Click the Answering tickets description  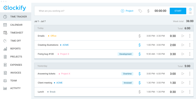(46, 74)
